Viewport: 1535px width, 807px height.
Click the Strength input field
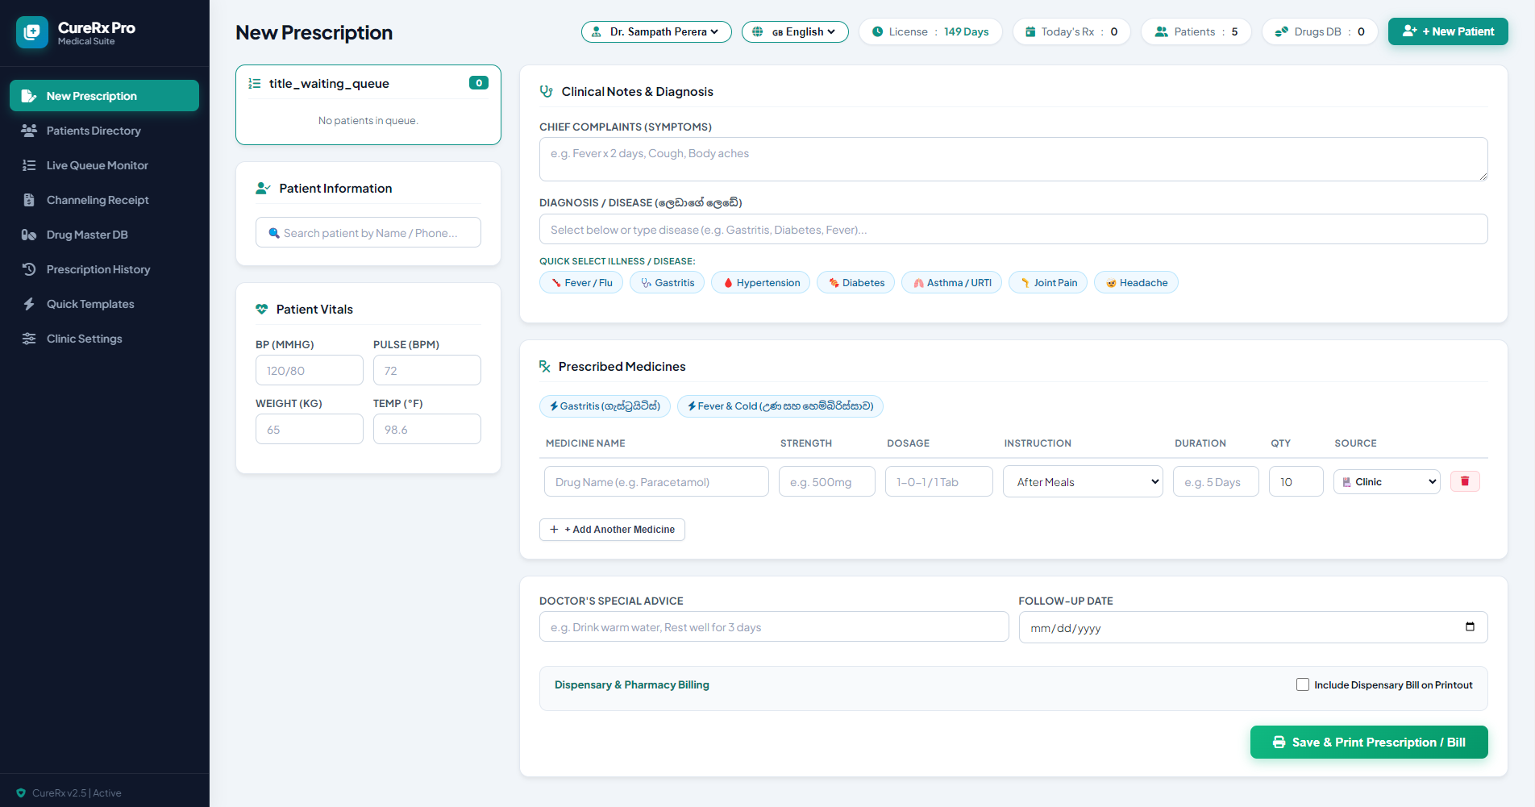click(x=827, y=481)
